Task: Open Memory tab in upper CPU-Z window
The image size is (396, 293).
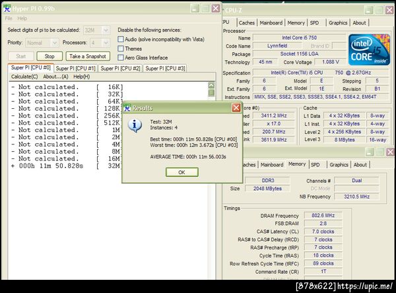Action: click(x=296, y=22)
